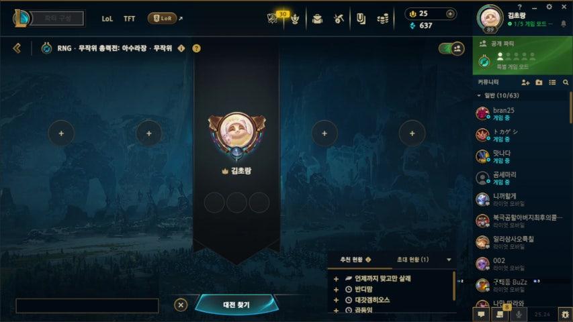573x322 pixels.
Task: Cancel the lobby with the X button
Action: pos(181,305)
